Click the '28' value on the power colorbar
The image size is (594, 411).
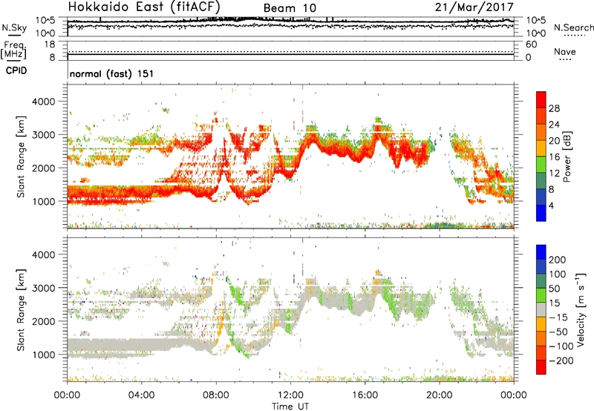point(554,108)
